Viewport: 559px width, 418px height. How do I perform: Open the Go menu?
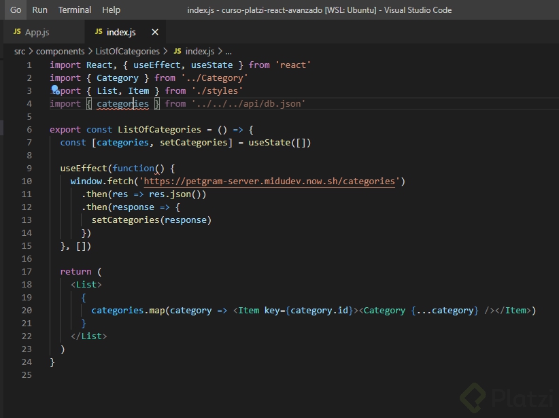click(16, 10)
